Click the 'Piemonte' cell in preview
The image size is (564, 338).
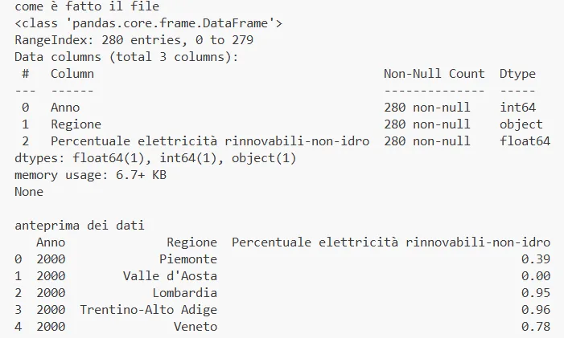pos(188,259)
